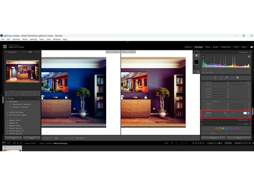Go back using the left arrow icon
This screenshot has height=169, width=254.
(18, 143)
